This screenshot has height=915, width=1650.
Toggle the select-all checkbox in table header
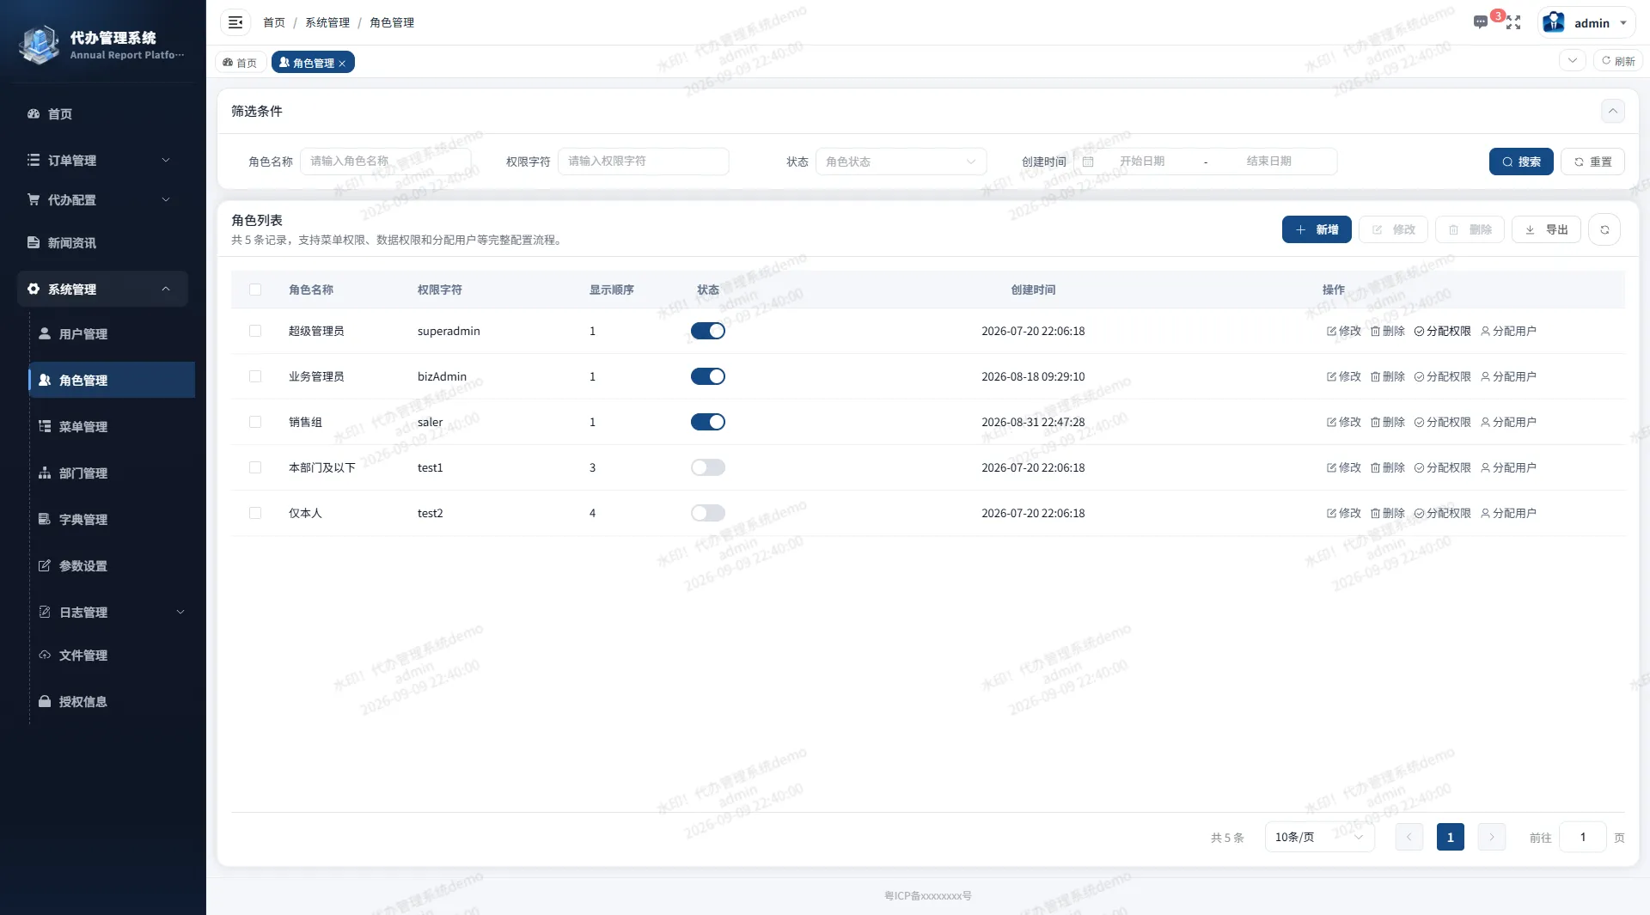[x=255, y=290]
